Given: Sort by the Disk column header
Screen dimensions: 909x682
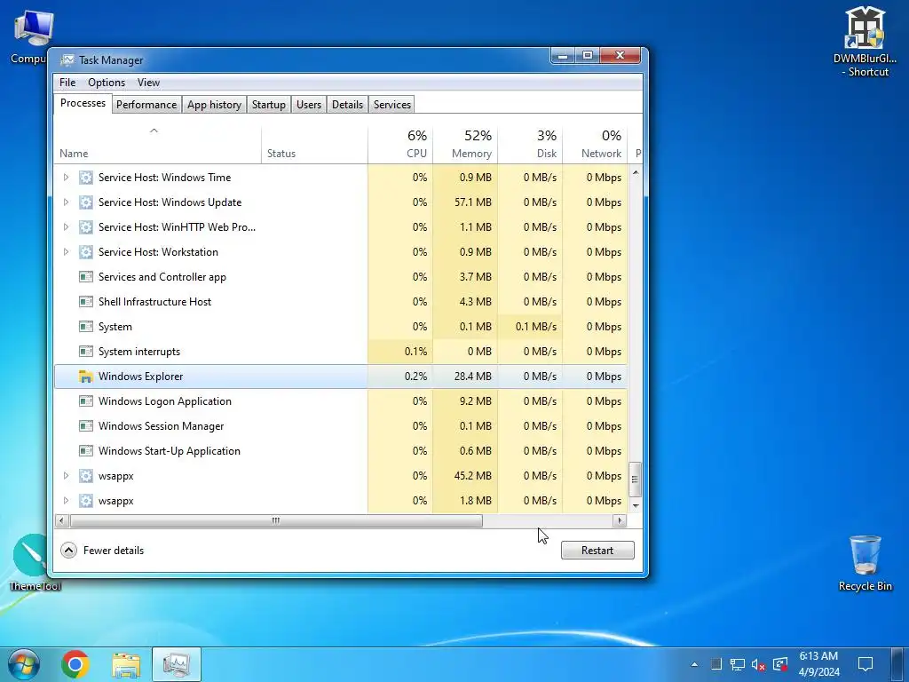Looking at the screenshot, I should coord(530,145).
